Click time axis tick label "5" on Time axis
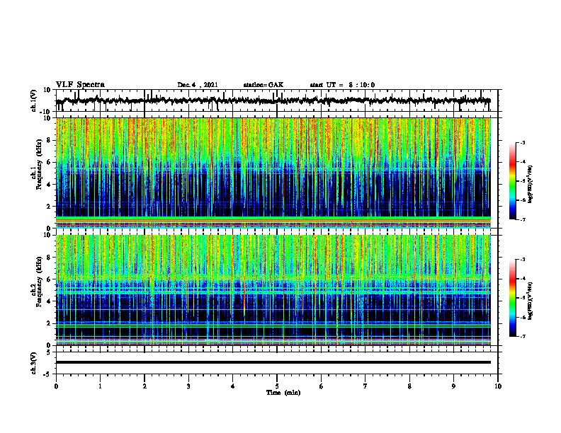Image resolution: width=561 pixels, height=433 pixels. [x=277, y=386]
